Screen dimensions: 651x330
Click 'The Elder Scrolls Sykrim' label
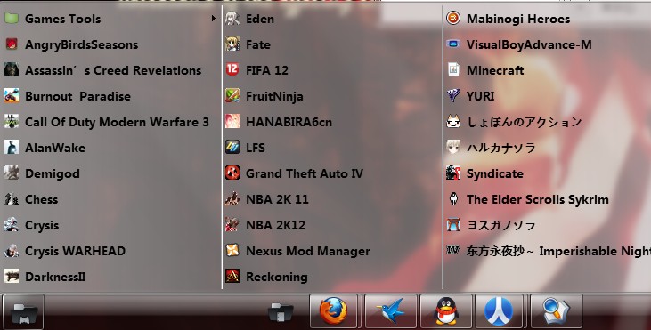click(538, 199)
